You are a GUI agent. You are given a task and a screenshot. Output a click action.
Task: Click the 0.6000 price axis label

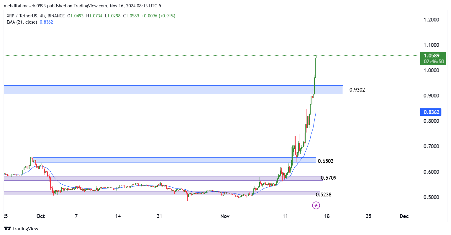click(x=431, y=172)
